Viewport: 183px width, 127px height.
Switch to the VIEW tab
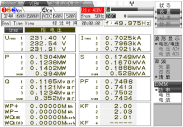pos(35,4)
